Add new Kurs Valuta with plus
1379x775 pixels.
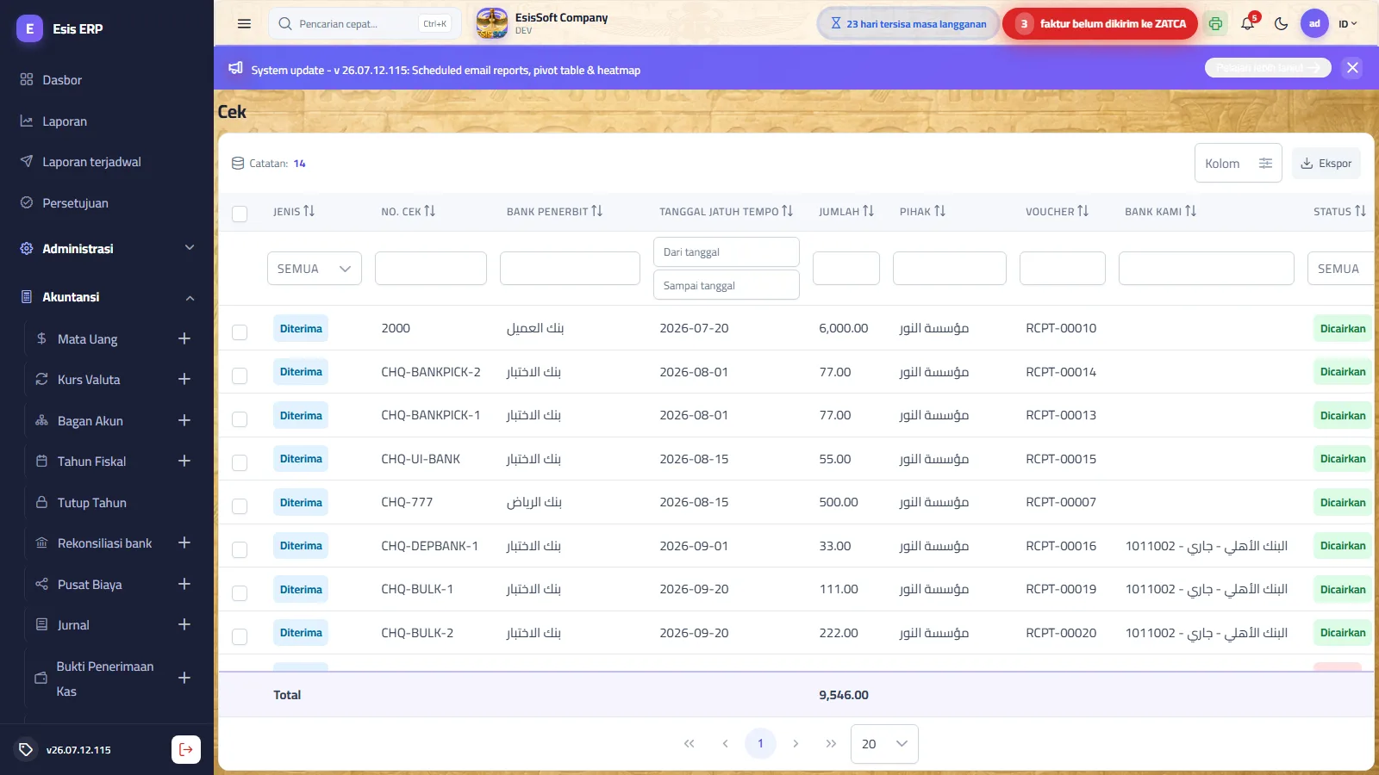[x=184, y=379]
